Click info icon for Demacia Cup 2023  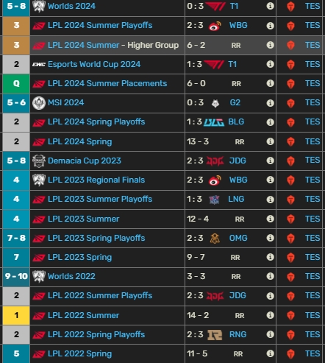coord(270,161)
